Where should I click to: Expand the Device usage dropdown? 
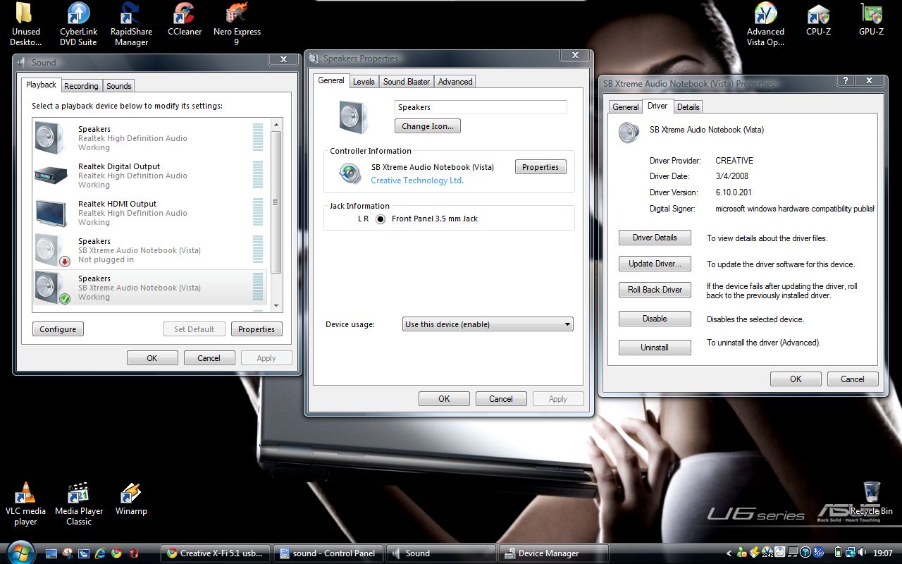point(488,324)
